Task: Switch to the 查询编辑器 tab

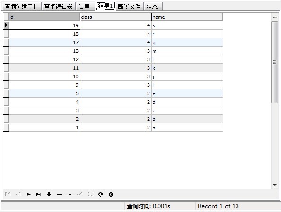Action: click(x=58, y=7)
